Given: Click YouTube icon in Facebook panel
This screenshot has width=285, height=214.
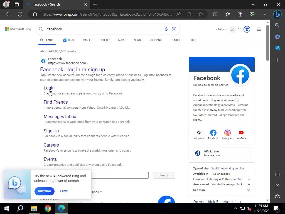Looking at the screenshot, I should [x=241, y=133].
